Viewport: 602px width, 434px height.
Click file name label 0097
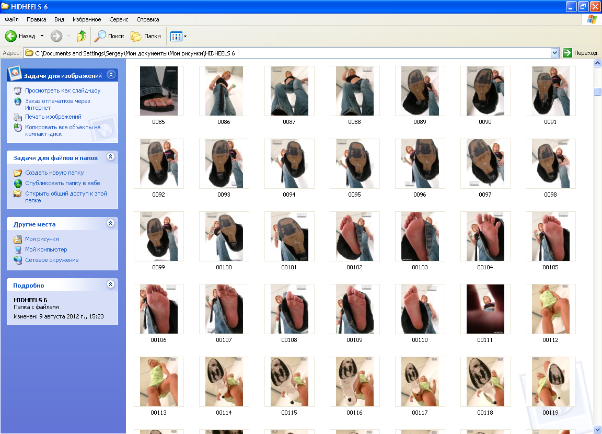485,195
